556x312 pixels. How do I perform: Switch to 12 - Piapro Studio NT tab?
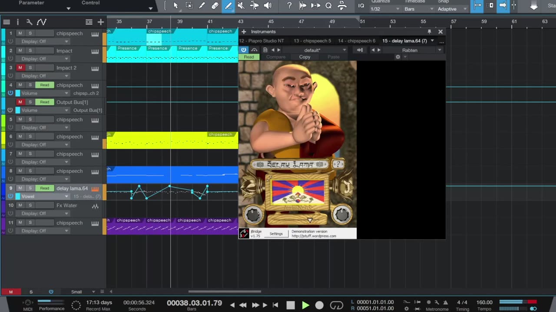261,41
